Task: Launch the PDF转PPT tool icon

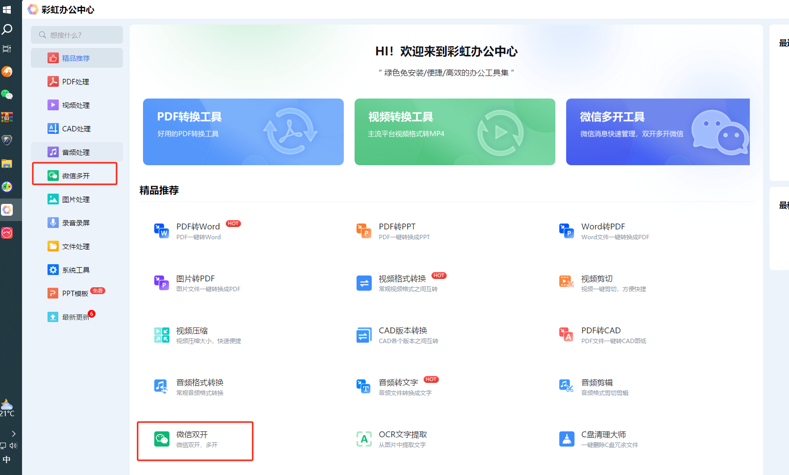Action: [x=364, y=231]
